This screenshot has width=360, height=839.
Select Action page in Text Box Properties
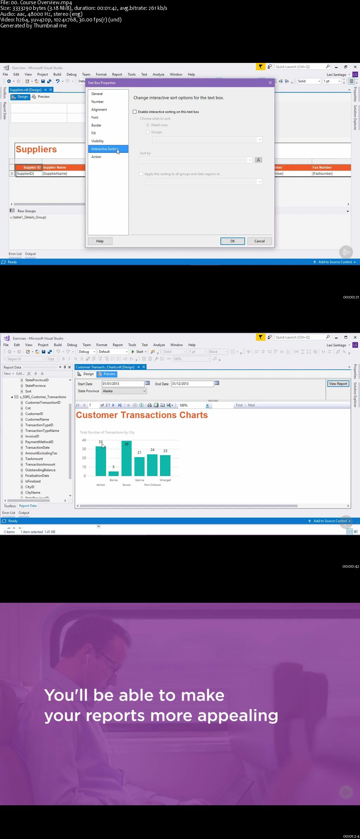(96, 157)
